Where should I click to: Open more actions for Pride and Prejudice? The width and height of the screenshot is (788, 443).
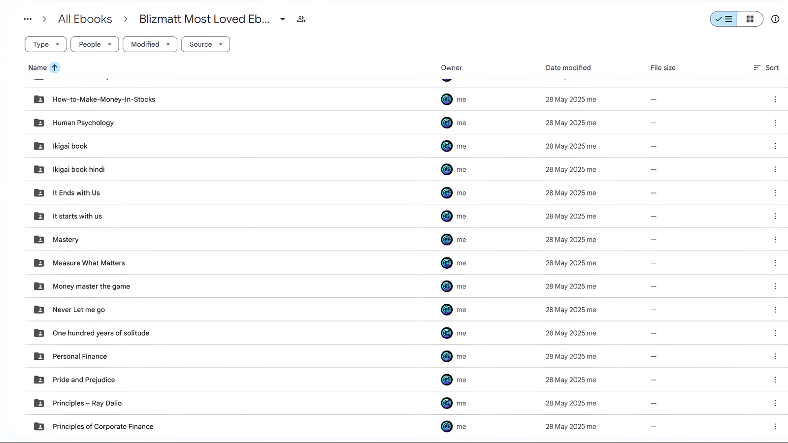pos(775,380)
